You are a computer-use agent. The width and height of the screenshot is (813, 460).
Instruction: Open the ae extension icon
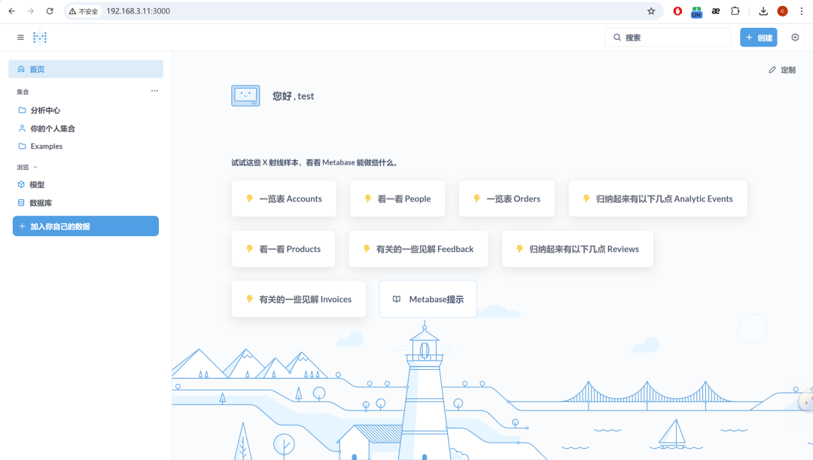point(716,11)
